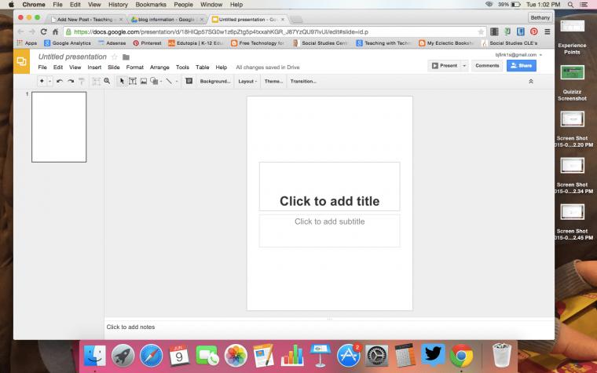Select the Quizizz Screenshot desktop file

tap(572, 83)
